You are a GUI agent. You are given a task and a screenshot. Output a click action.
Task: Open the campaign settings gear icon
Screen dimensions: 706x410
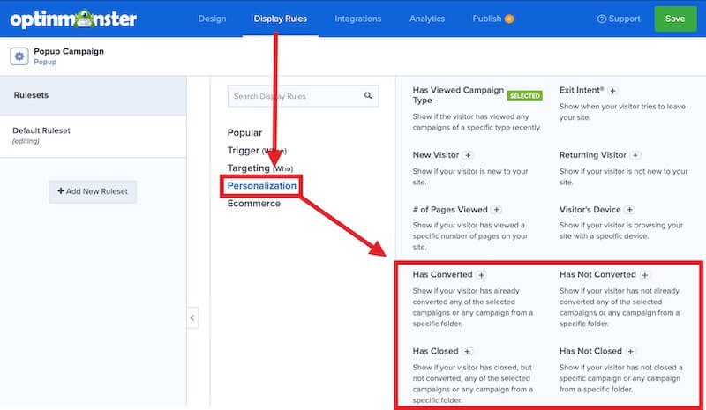tap(19, 56)
